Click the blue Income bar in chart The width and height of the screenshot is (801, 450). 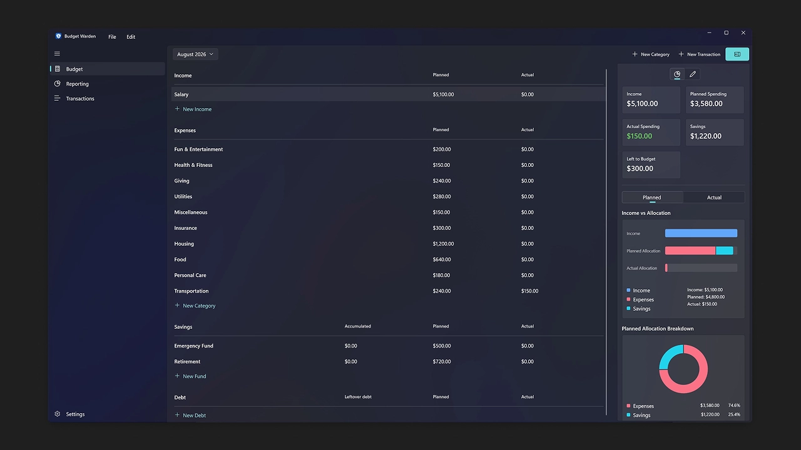click(701, 233)
